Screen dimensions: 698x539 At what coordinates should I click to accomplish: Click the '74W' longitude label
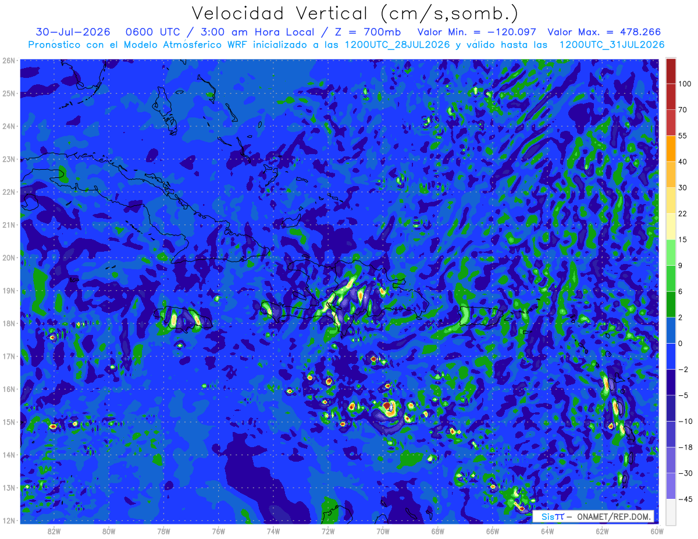point(273,531)
